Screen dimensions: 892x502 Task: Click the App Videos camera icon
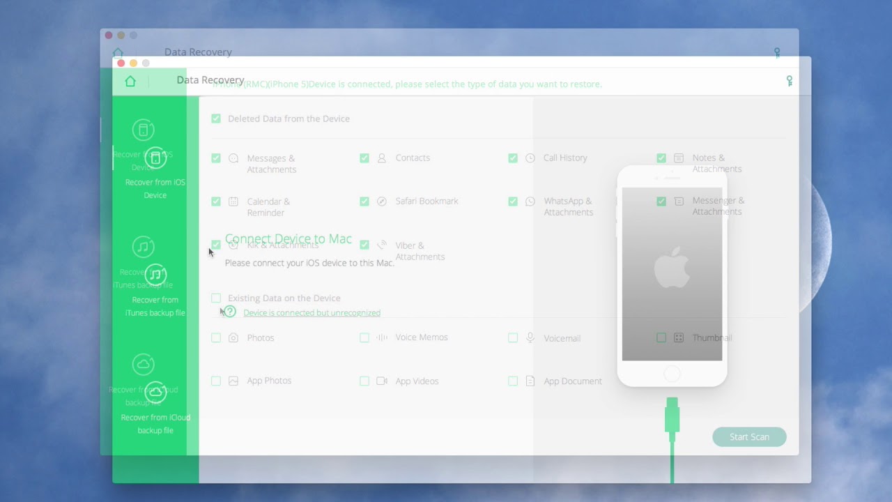(x=382, y=381)
